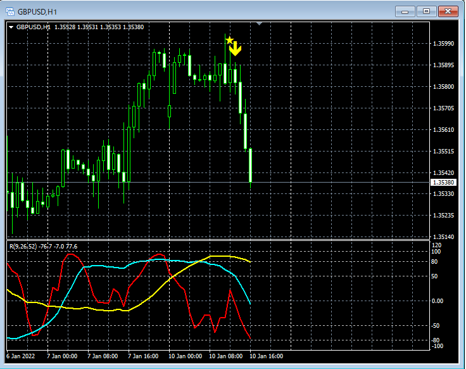This screenshot has height=369, width=466.
Task: Click the current price label 1.35380
Action: (443, 182)
